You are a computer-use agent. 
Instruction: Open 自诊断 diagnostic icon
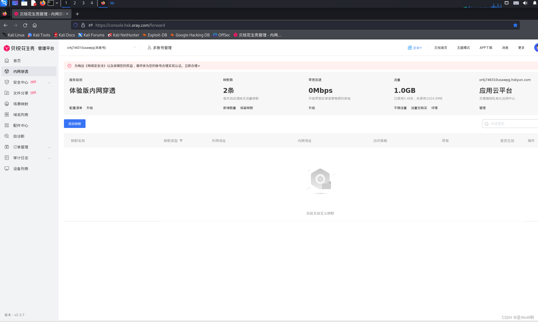7,136
